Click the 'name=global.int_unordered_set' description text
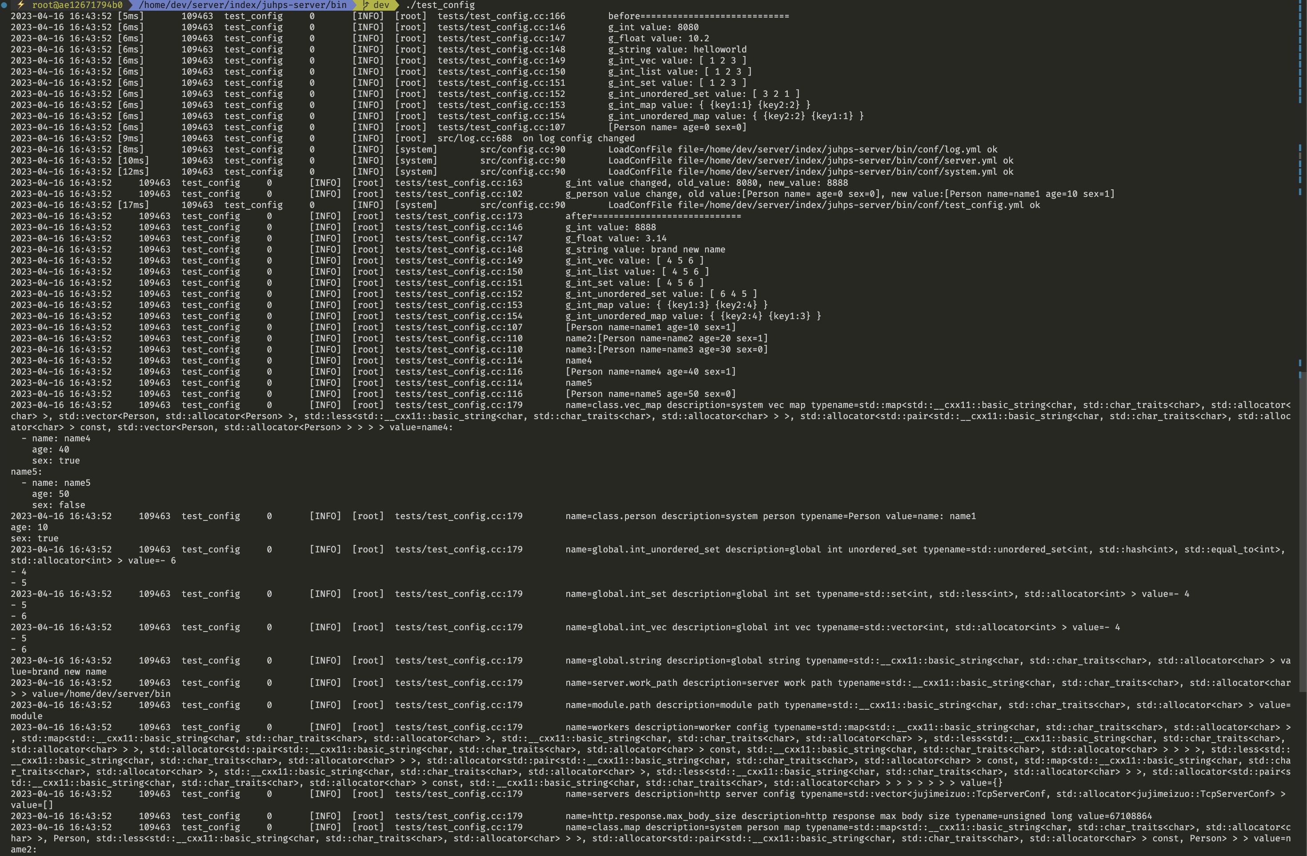1307x856 pixels. pos(742,549)
